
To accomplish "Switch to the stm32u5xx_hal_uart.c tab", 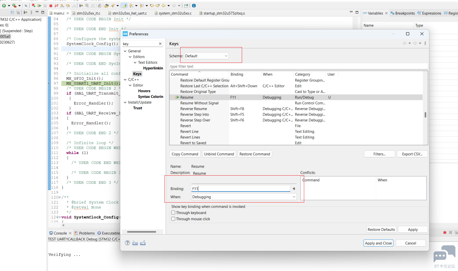I will pyautogui.click(x=127, y=13).
